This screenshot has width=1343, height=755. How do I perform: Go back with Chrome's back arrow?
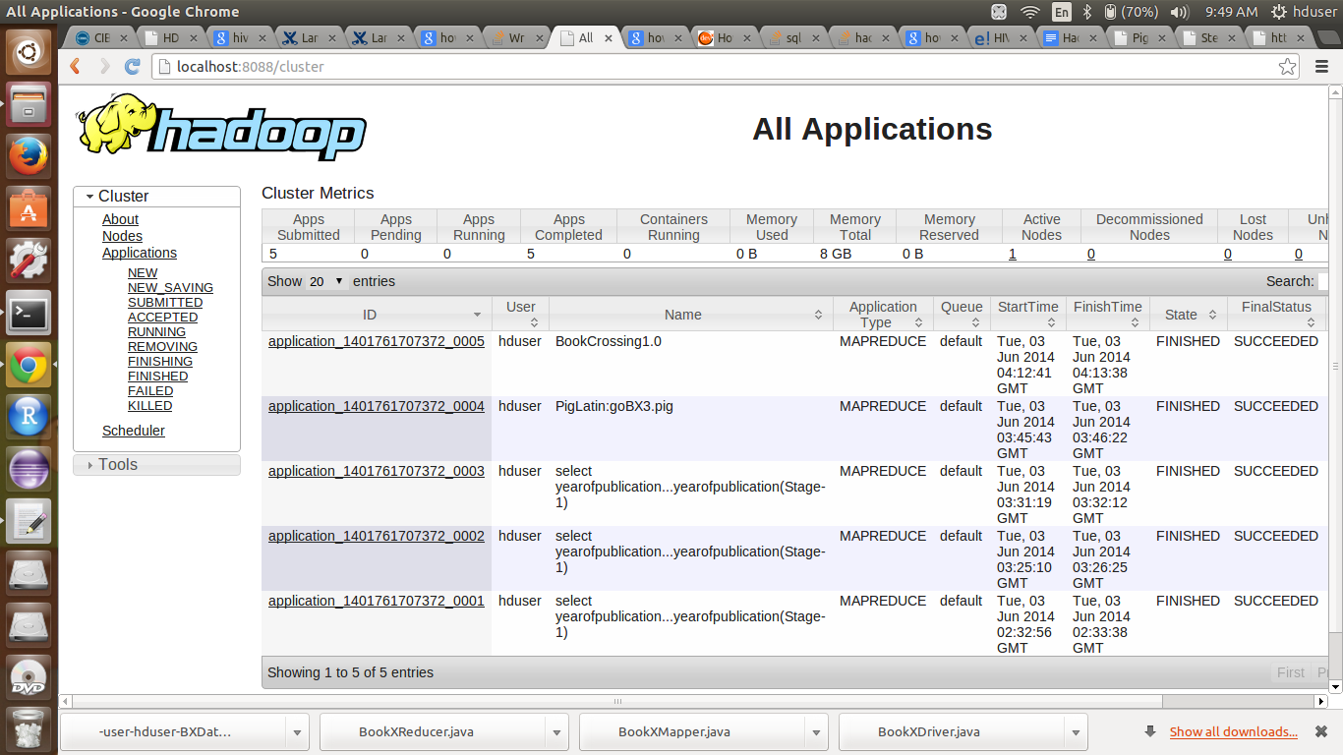75,67
